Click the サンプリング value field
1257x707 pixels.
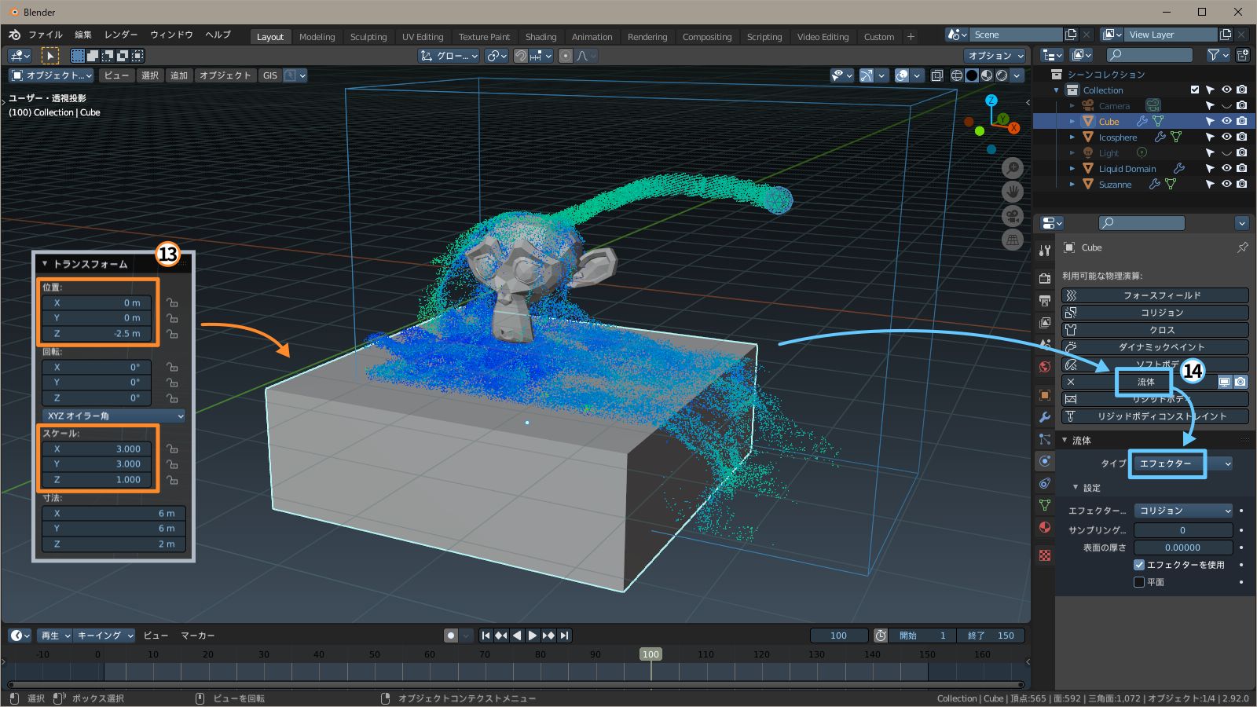click(x=1183, y=530)
